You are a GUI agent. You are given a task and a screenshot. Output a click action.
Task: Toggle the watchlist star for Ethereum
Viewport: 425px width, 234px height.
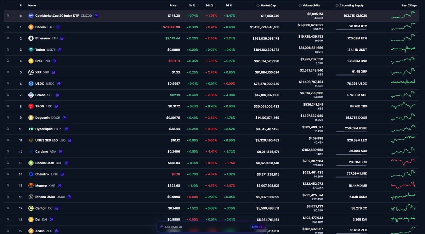point(8,38)
